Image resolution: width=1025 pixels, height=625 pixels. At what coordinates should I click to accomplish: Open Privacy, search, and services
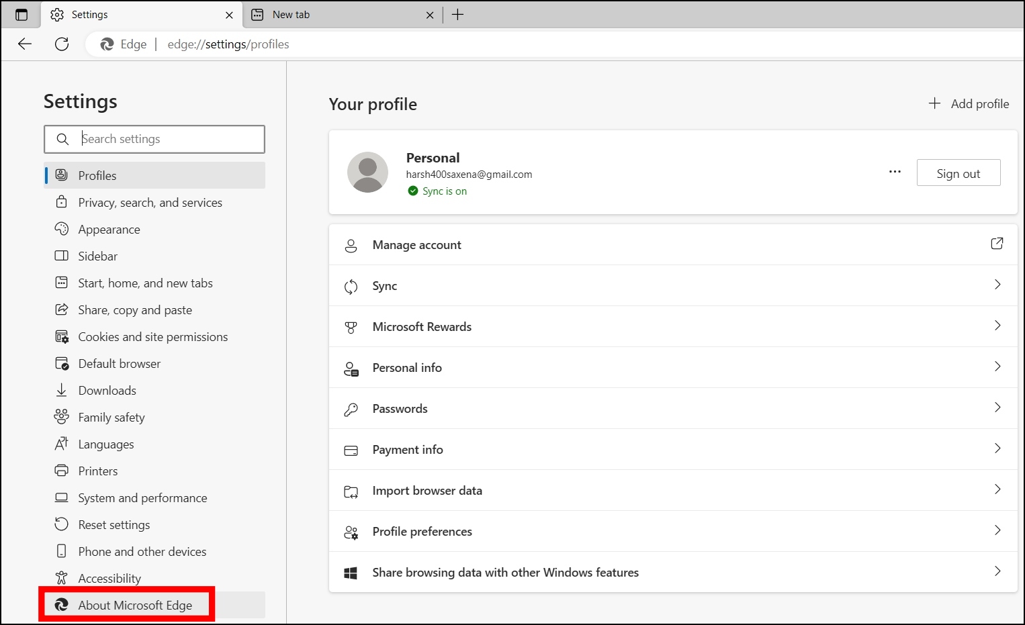154,202
